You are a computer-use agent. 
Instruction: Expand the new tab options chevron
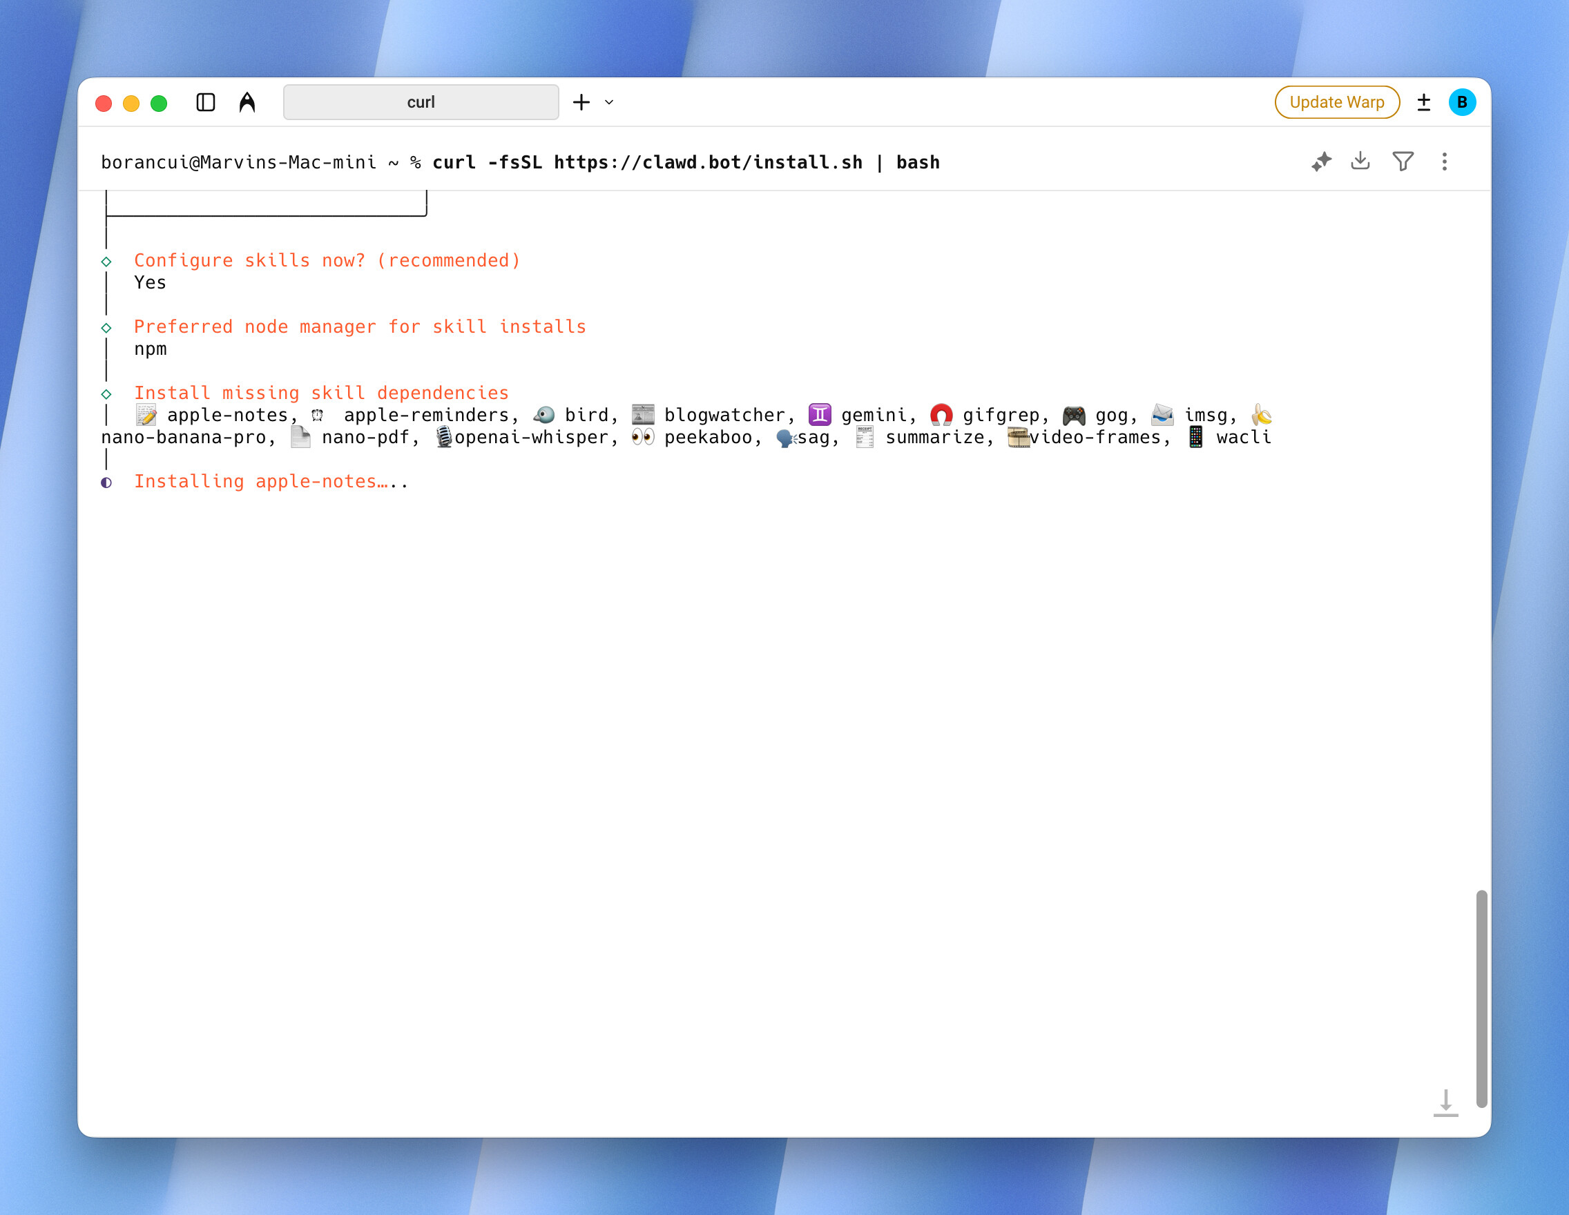pos(609,102)
